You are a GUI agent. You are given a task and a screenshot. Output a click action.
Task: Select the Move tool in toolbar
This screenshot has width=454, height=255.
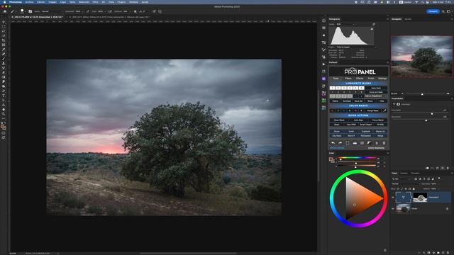point(4,22)
